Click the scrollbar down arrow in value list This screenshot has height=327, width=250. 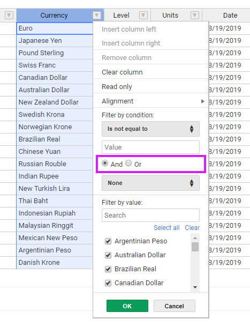(x=195, y=287)
